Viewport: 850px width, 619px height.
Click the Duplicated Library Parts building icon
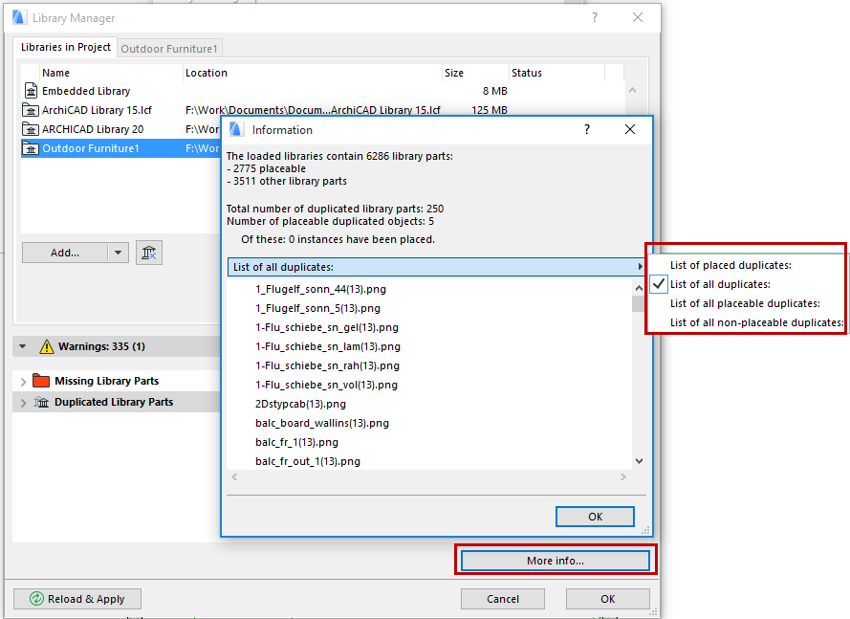point(41,402)
